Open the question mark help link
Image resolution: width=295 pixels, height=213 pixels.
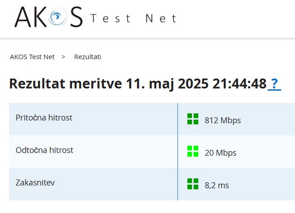click(274, 84)
